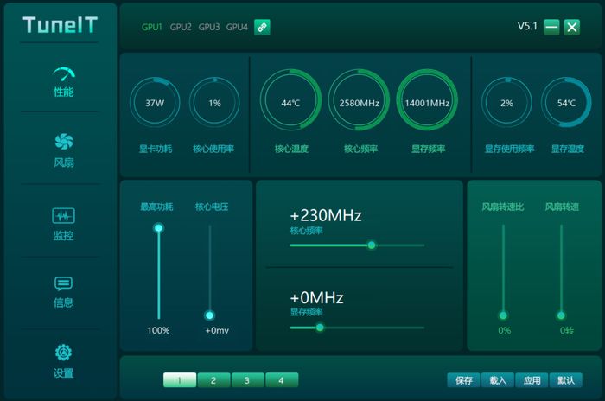Screen dimensions: 605x401
Task: Switch to the GPU2 tab
Action: (181, 27)
